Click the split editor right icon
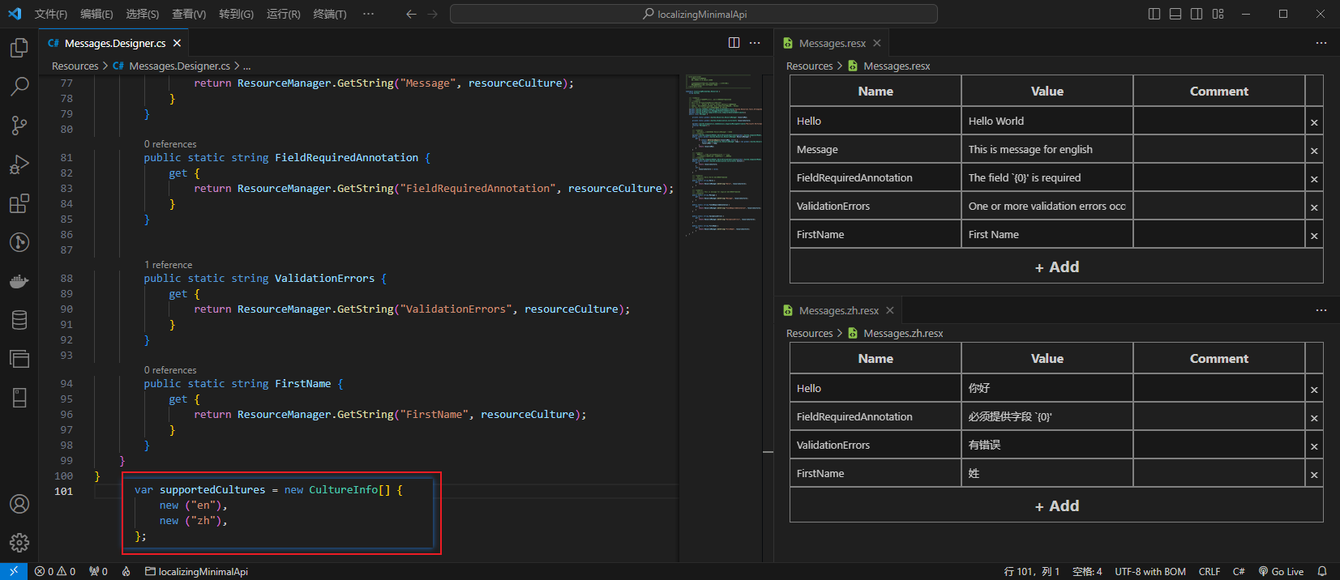This screenshot has height=580, width=1340. click(x=734, y=43)
